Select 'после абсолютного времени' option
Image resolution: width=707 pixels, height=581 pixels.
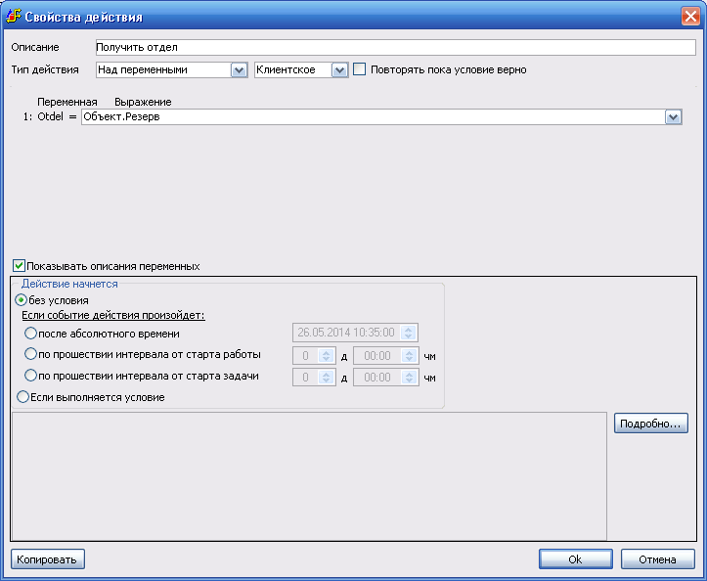click(30, 334)
